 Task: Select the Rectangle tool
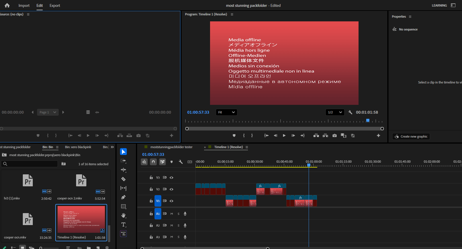[123, 206]
